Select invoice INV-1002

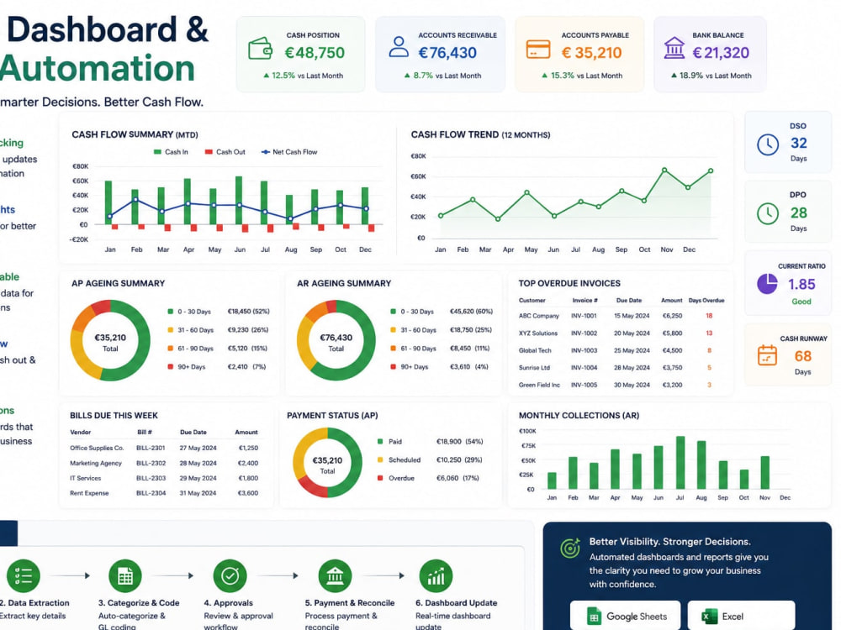[x=584, y=333]
